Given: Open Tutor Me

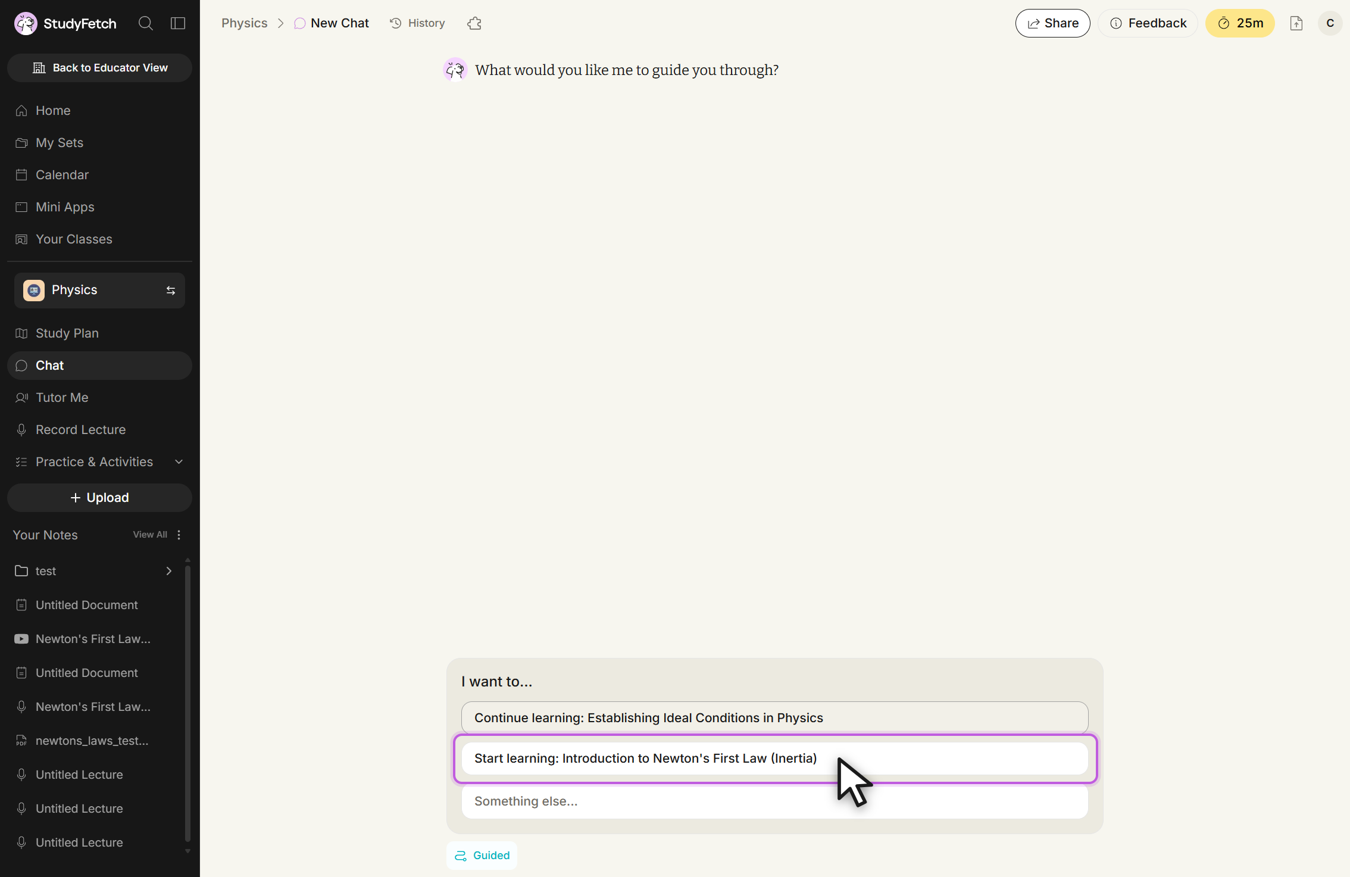Looking at the screenshot, I should click(99, 398).
